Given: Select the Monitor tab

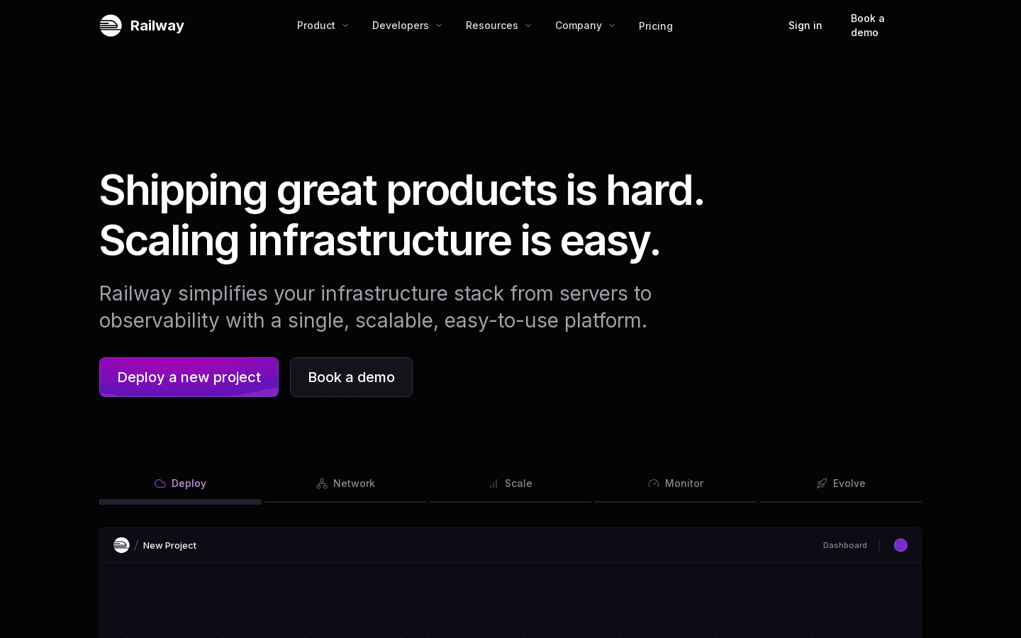Looking at the screenshot, I should pyautogui.click(x=676, y=483).
